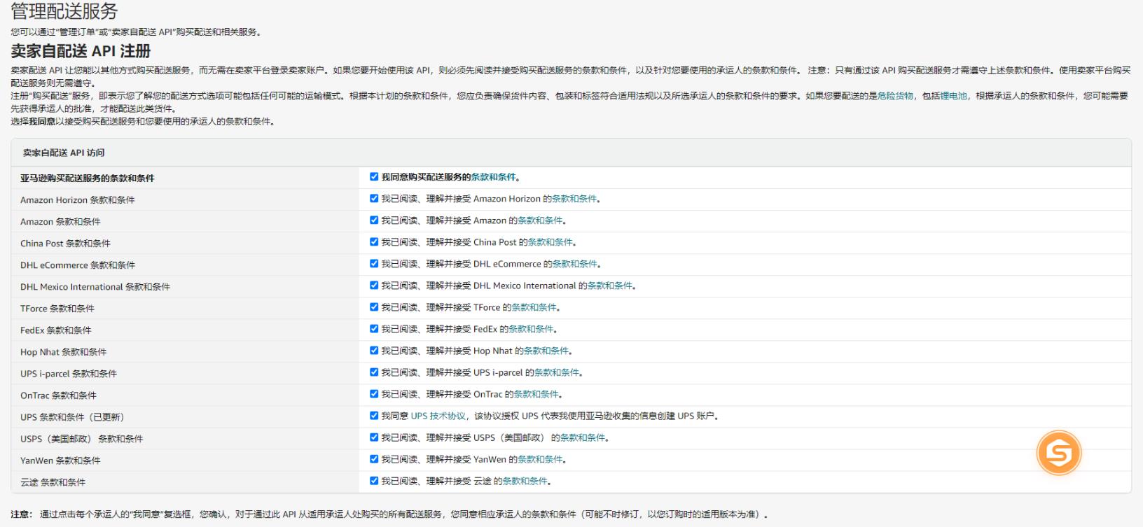Viewport: 1143px width, 527px height.
Task: Uncheck the 我同意购买配送服务 checkbox
Action: click(x=374, y=177)
